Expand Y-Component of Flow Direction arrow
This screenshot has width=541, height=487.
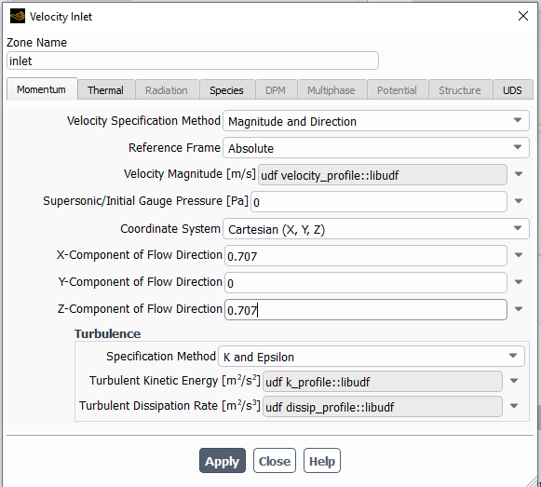click(x=519, y=282)
